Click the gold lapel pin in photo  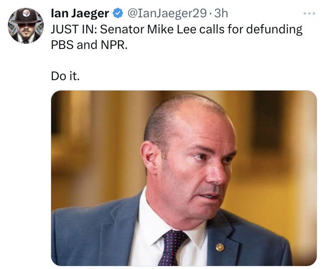coord(220,247)
